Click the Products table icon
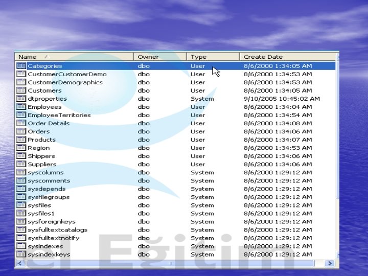Image resolution: width=368 pixels, height=276 pixels. pos(21,140)
